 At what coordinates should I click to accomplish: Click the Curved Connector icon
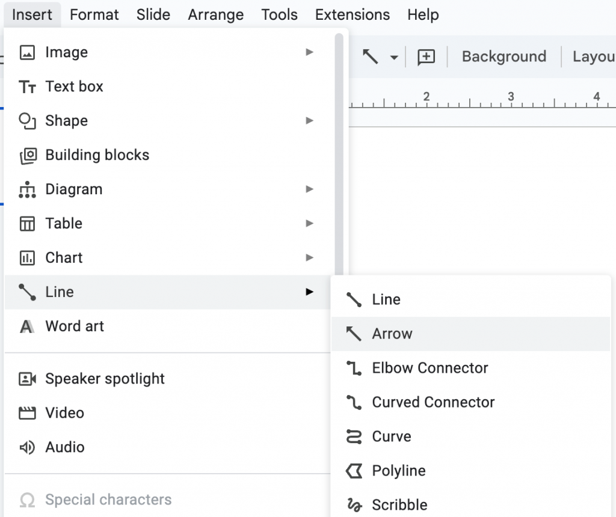point(354,402)
